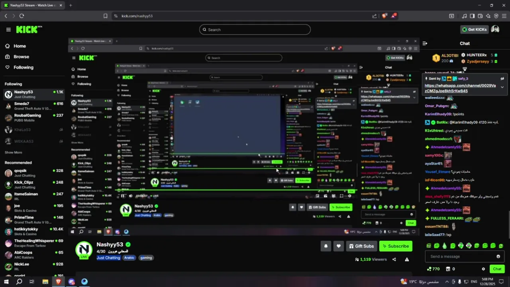This screenshot has width=510, height=287.
Task: Click username Omar_Pubgm in chat
Action: coord(437,106)
